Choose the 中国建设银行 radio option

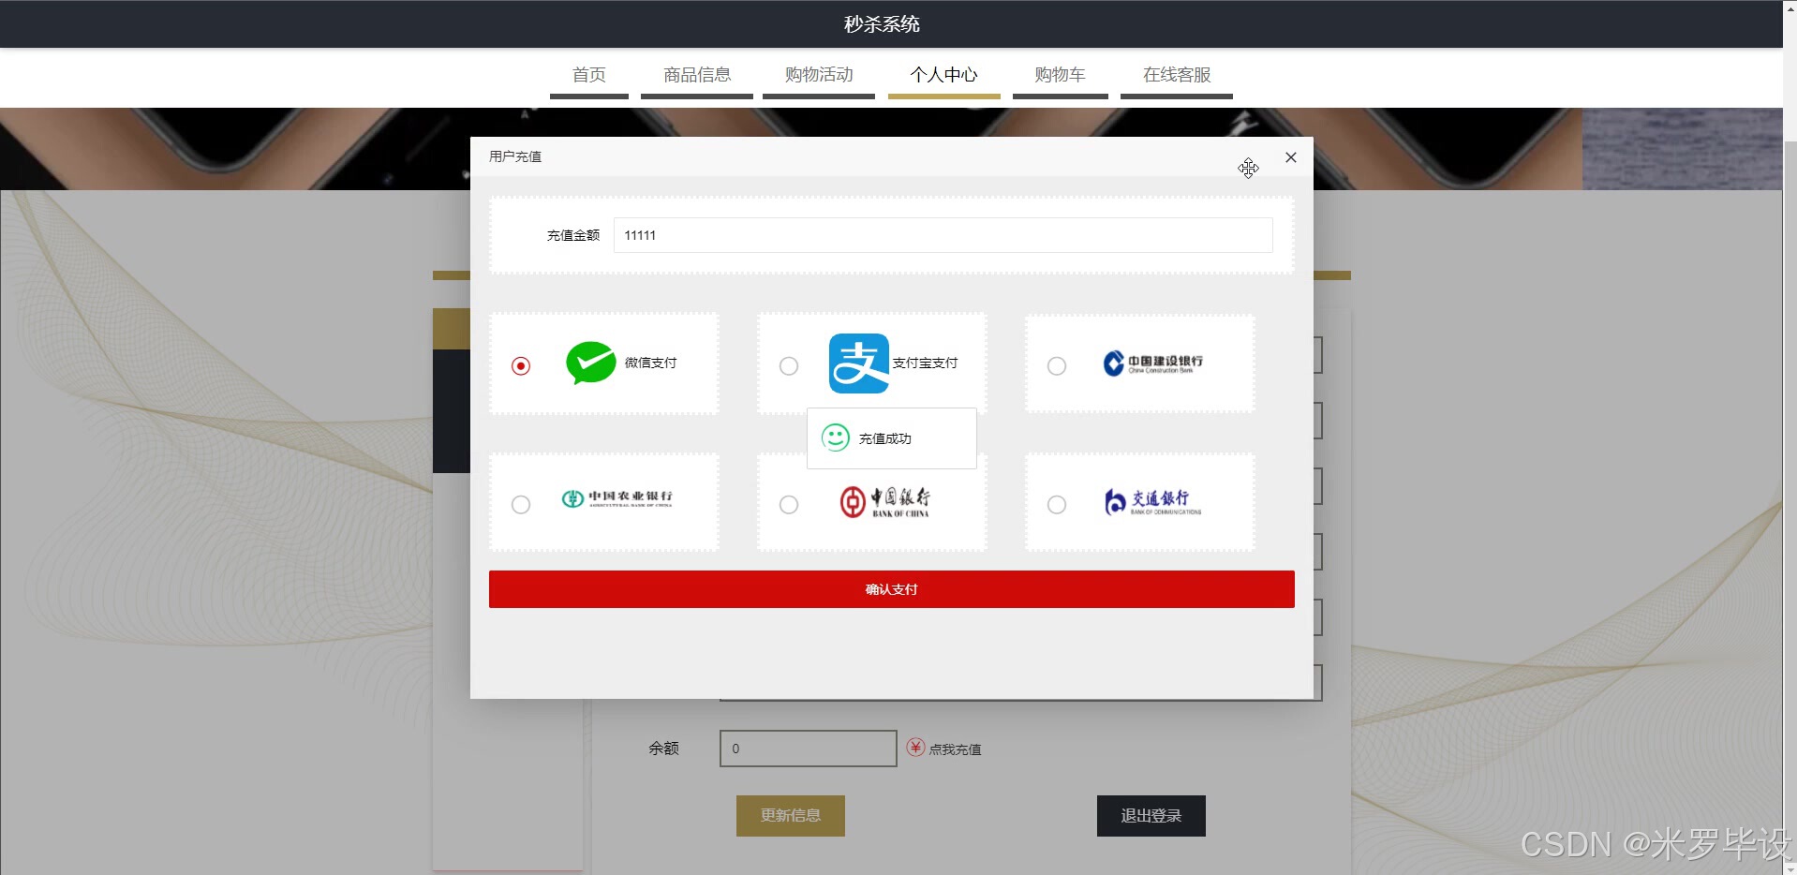coord(1057,365)
